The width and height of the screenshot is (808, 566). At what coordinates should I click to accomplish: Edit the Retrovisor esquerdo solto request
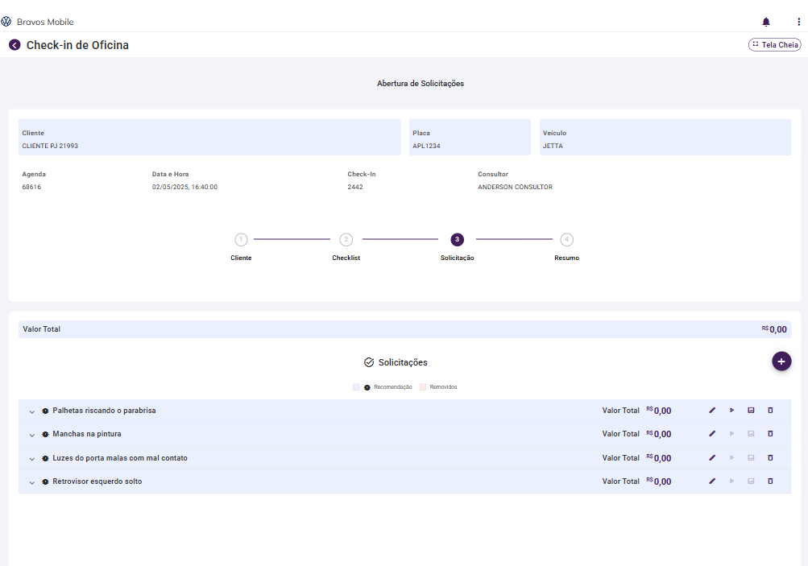tap(712, 481)
